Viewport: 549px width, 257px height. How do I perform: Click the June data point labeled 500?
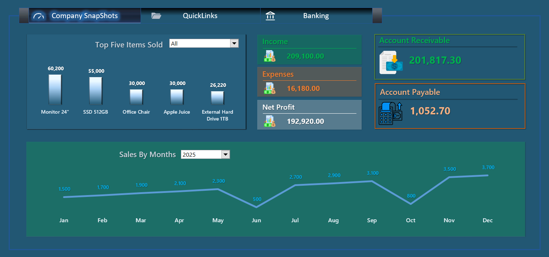tap(257, 207)
